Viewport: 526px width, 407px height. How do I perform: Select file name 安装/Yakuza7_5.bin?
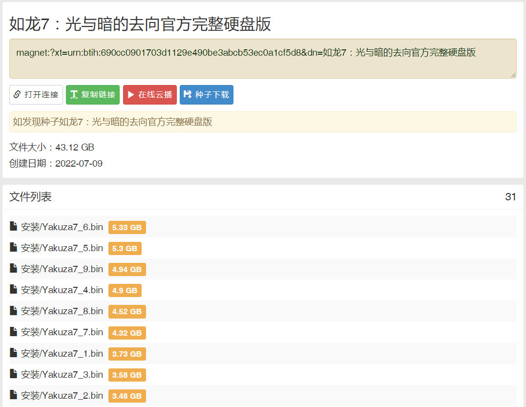(62, 248)
